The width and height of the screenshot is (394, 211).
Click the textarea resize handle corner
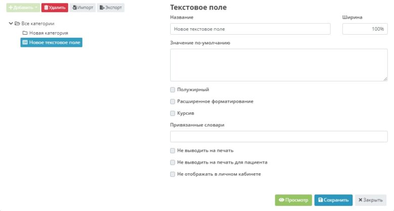[x=385, y=79]
